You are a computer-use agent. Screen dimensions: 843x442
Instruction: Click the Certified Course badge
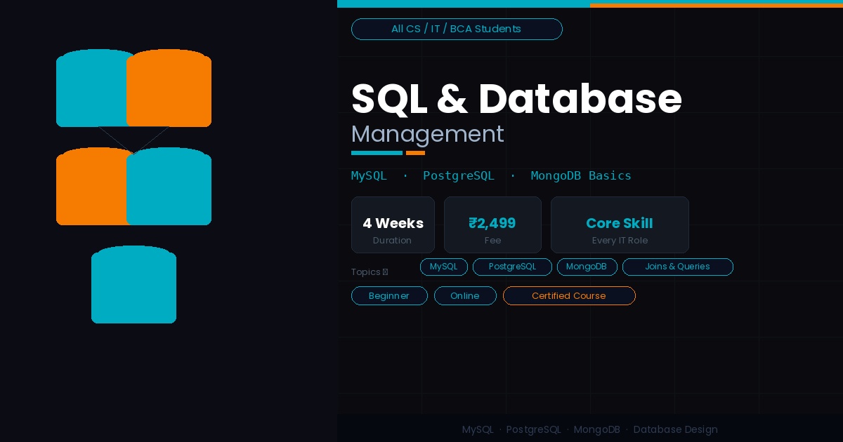[569, 296]
